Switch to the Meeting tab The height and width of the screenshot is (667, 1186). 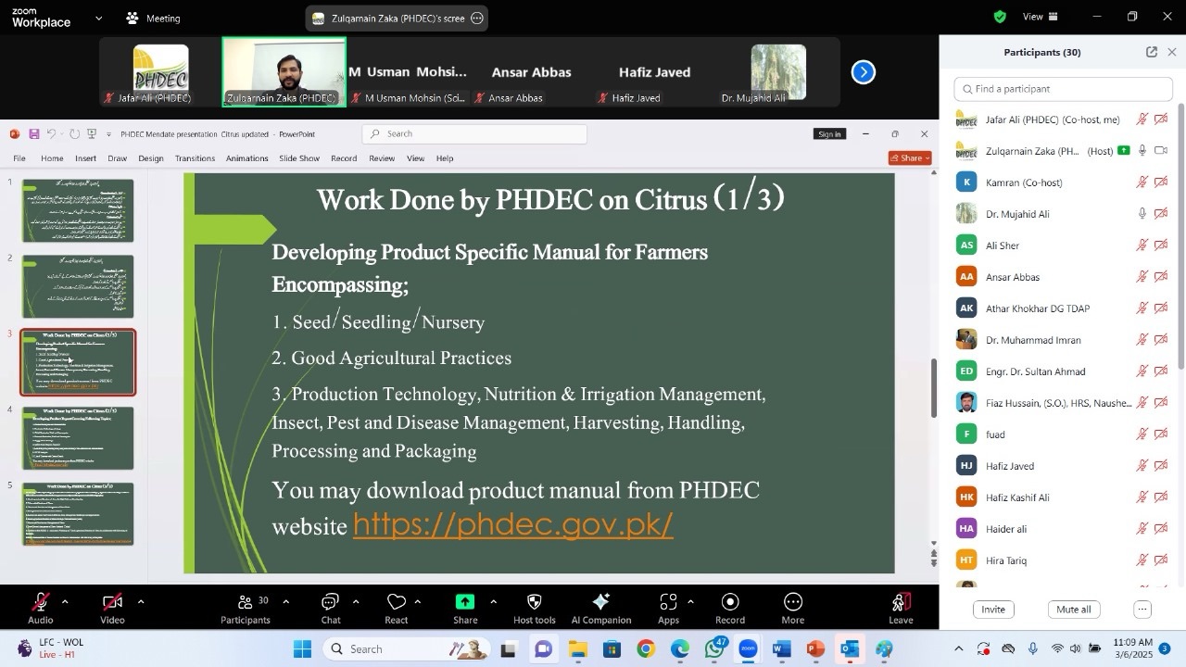coord(153,19)
